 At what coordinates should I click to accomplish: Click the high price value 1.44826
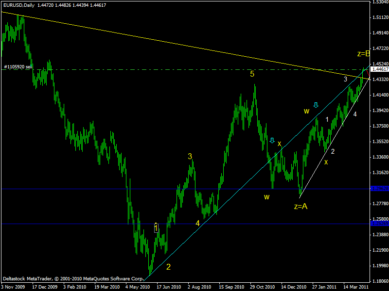pyautogui.click(x=63, y=5)
